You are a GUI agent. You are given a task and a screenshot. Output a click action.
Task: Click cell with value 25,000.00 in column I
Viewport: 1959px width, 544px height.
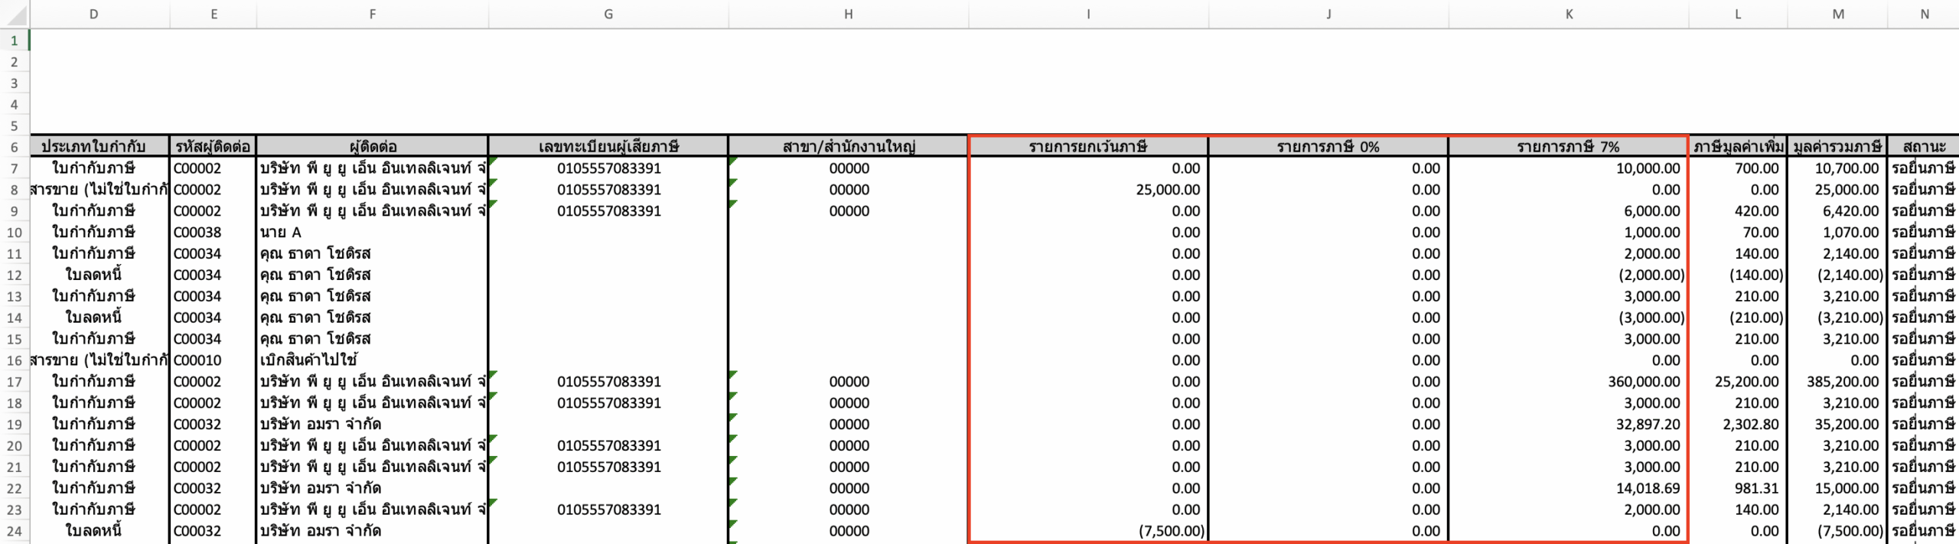[x=1088, y=190]
